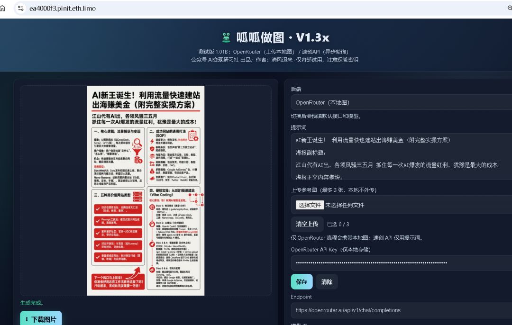Screen dimensions: 512x325
Task: Click the 清除 clear button
Action: click(327, 281)
